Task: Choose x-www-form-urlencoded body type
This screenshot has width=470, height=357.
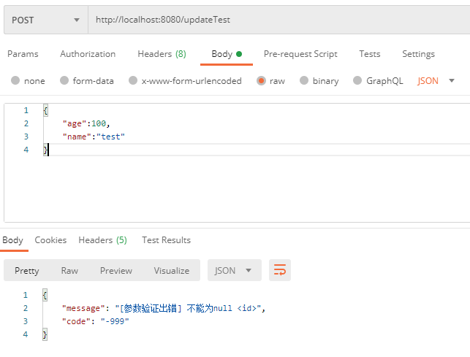Action: pos(133,81)
